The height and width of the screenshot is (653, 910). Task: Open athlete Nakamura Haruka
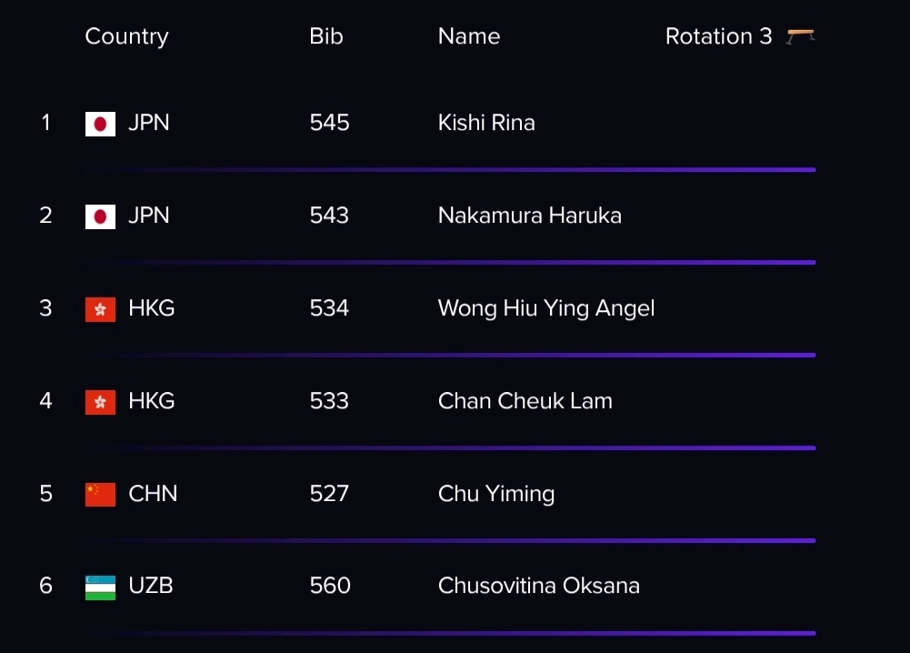tap(530, 216)
